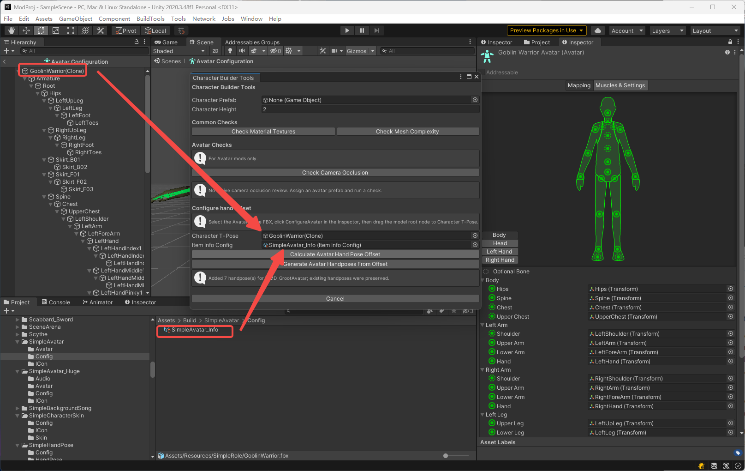
Task: Open scene camera settings icon
Action: (335, 51)
